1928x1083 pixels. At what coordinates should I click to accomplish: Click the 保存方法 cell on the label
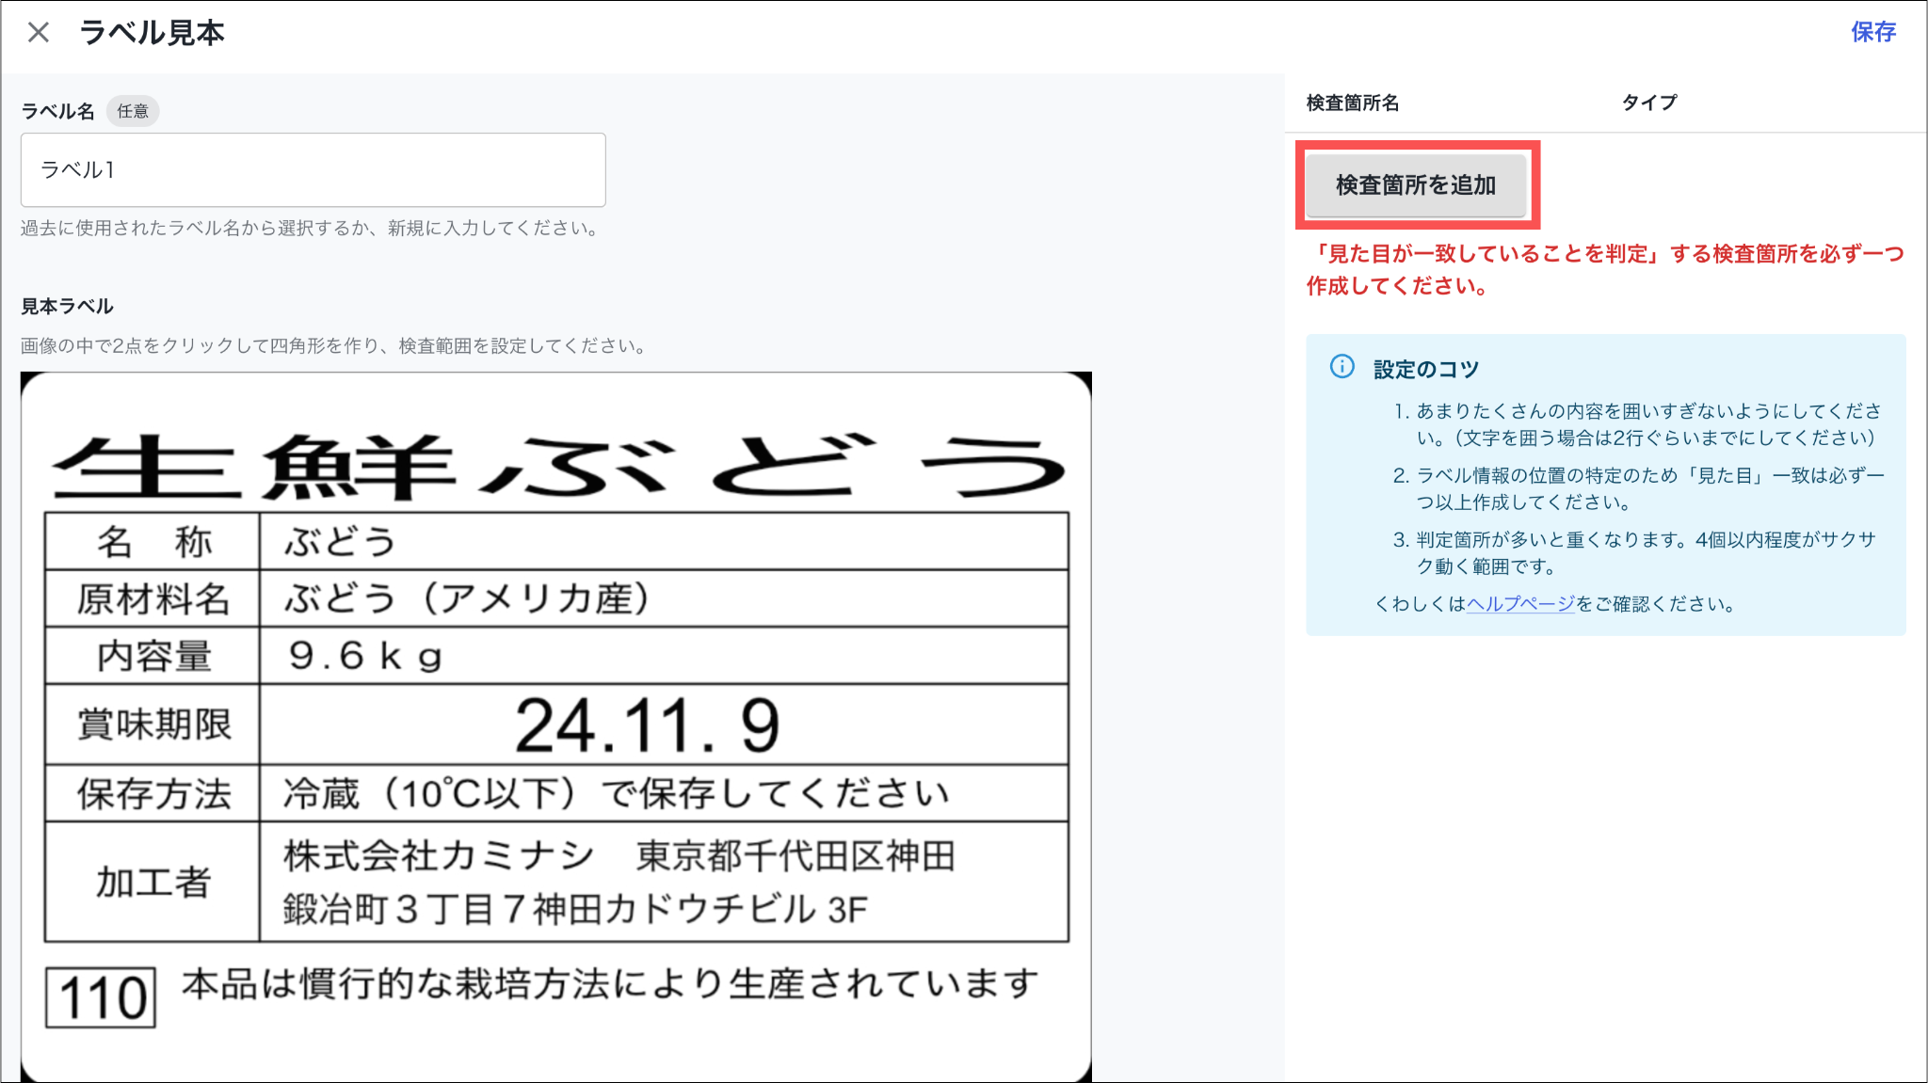[153, 793]
